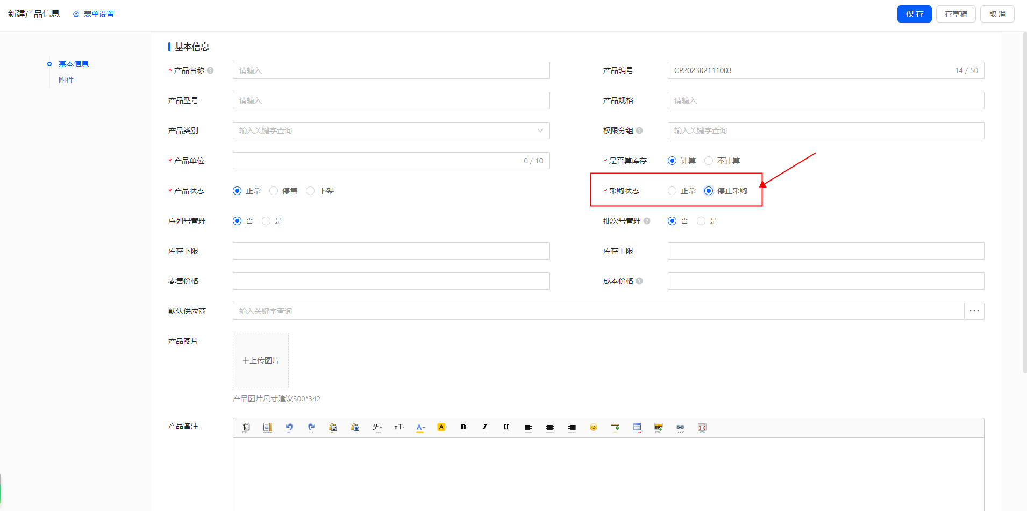This screenshot has width=1027, height=511.
Task: Set 采购状态 to 停止采购
Action: coord(709,191)
